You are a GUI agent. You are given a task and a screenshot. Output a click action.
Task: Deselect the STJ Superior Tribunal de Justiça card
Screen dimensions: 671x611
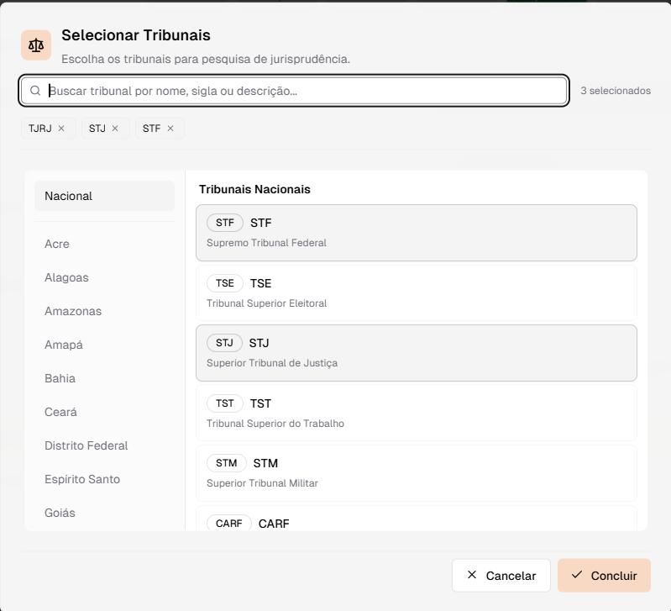pyautogui.click(x=416, y=353)
